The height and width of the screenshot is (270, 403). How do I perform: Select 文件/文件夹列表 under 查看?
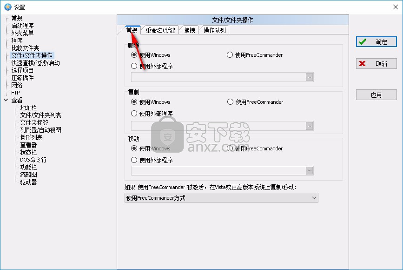(x=40, y=115)
